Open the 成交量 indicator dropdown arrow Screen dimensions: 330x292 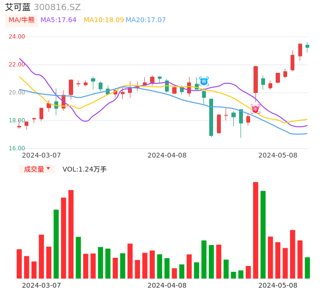(x=48, y=169)
